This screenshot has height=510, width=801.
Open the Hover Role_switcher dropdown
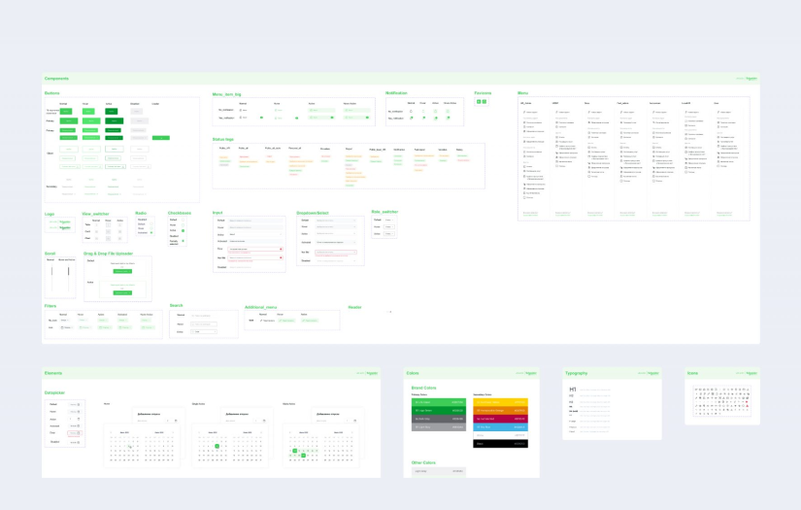389,226
